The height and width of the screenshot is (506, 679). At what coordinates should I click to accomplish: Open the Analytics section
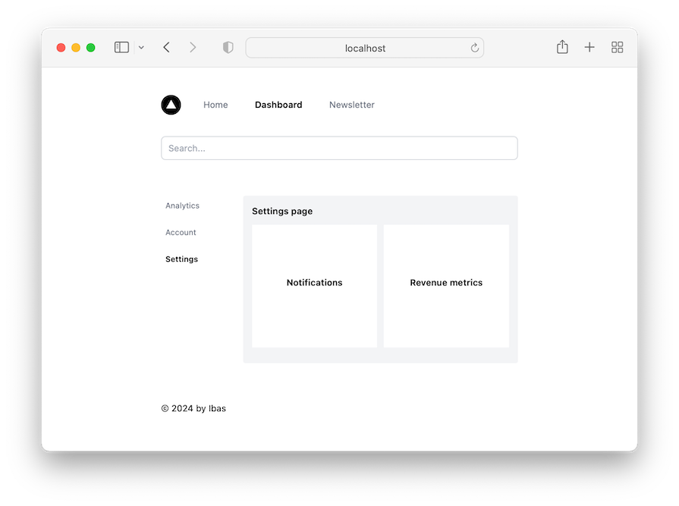click(x=182, y=206)
